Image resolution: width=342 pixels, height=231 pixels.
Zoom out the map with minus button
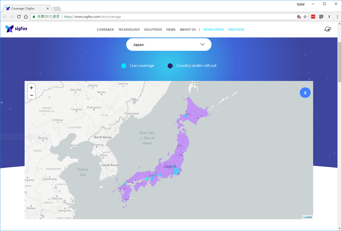31,95
